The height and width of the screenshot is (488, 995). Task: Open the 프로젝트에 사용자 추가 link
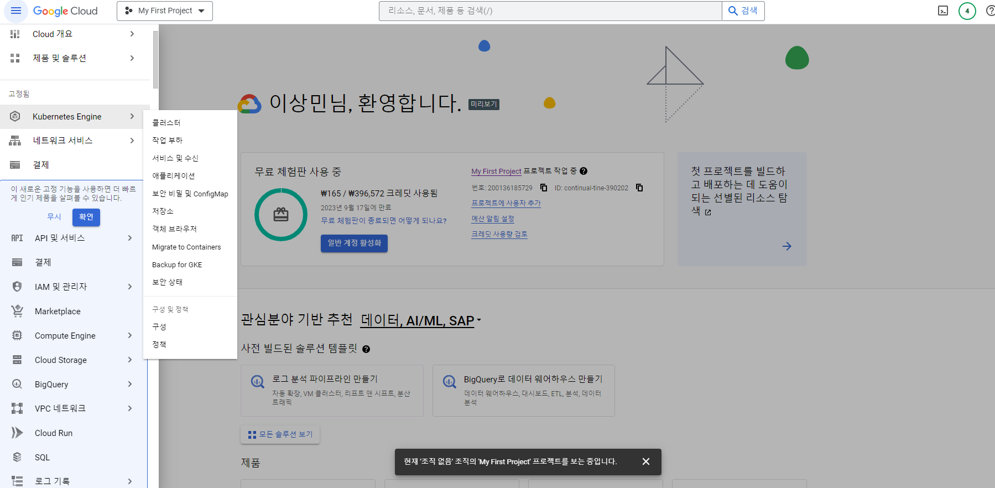pyautogui.click(x=506, y=203)
